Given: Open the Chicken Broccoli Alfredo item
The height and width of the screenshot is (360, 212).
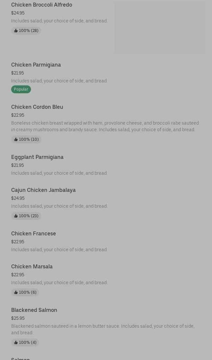Looking at the screenshot, I should 41,5.
